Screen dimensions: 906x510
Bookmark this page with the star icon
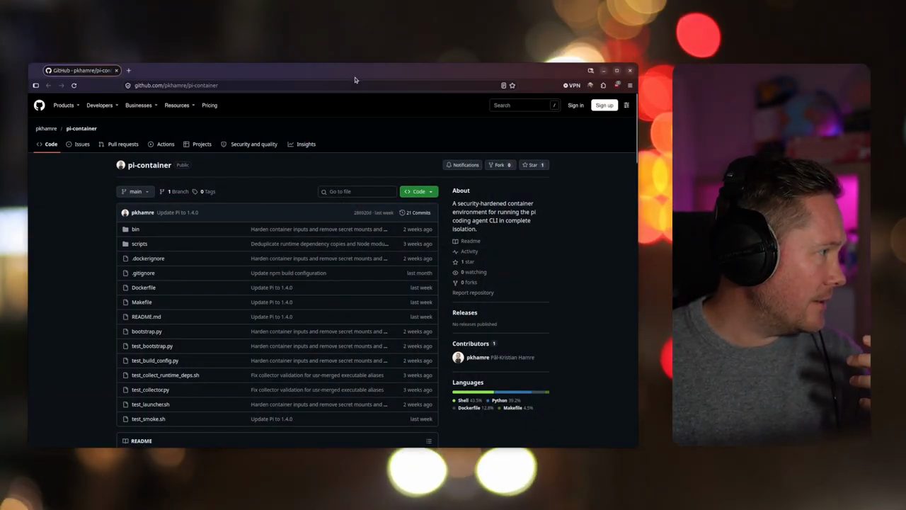512,85
